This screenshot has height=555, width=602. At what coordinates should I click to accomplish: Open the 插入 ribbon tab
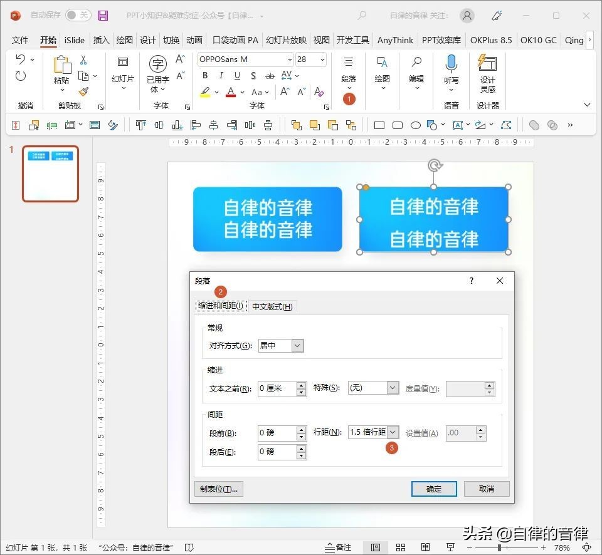point(100,40)
